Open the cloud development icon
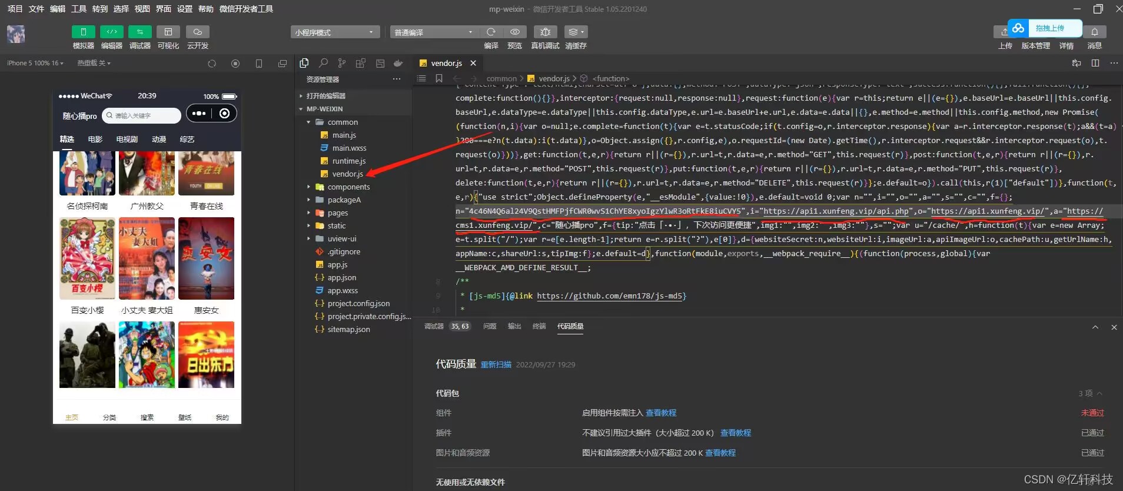Screen dimensions: 1123x491 tap(197, 32)
